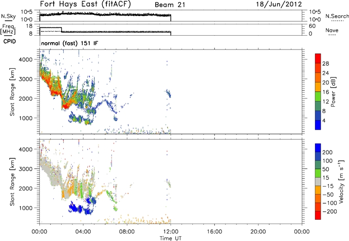
Task: Click the power colorbar red segment
Action: point(318,58)
